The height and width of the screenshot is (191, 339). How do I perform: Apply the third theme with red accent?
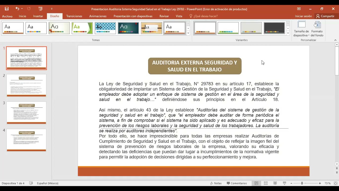59,28
